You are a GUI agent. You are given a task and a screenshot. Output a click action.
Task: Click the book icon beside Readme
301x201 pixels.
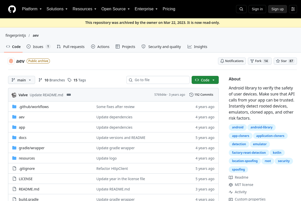coord(231,177)
